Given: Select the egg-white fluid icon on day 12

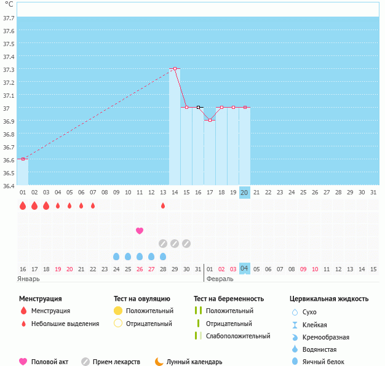Looking at the screenshot, I should point(151,257).
